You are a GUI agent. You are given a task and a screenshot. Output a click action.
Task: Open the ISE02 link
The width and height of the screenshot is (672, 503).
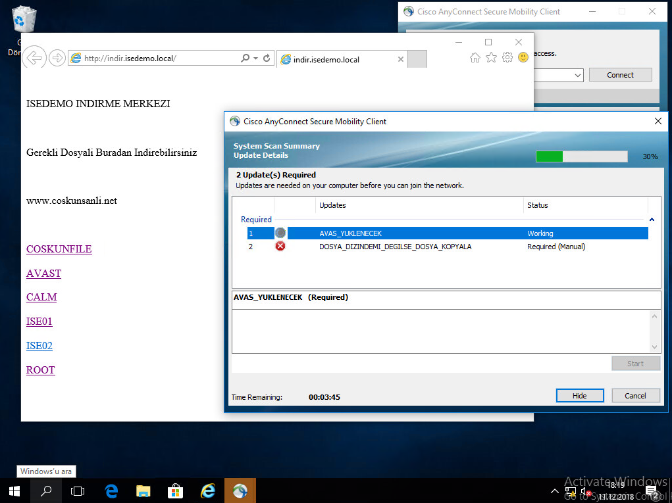[39, 346]
